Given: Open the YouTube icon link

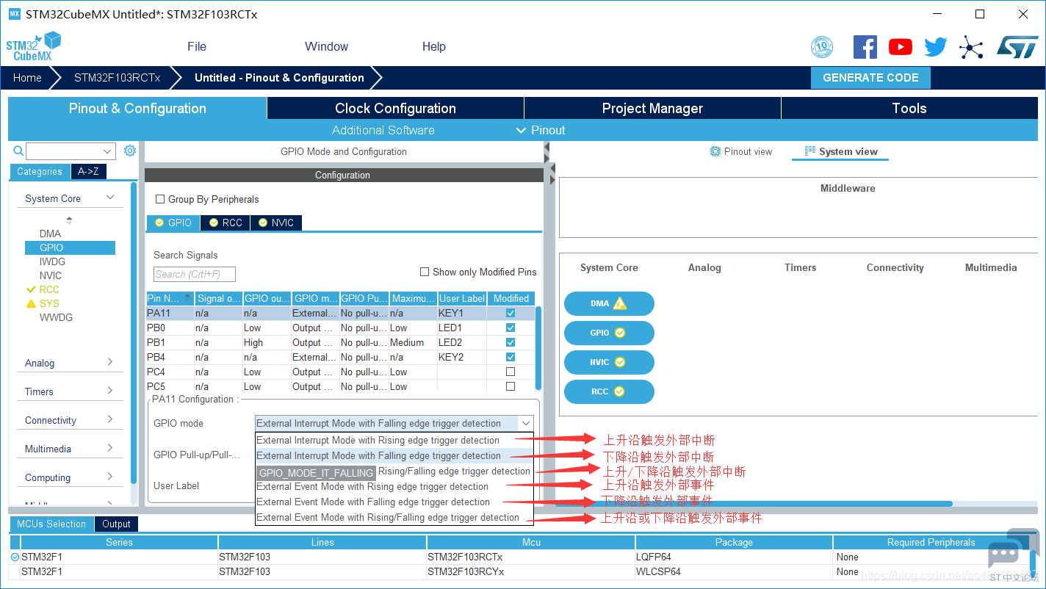Looking at the screenshot, I should [x=901, y=47].
